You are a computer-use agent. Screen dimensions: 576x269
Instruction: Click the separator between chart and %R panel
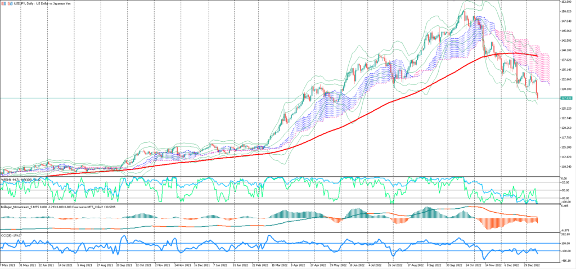point(281,177)
